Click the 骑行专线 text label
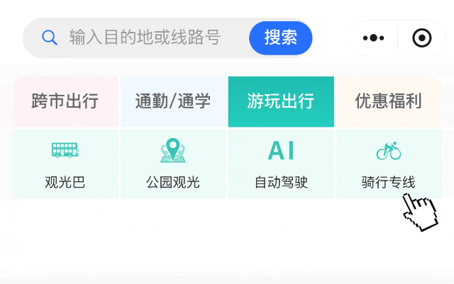 [388, 183]
